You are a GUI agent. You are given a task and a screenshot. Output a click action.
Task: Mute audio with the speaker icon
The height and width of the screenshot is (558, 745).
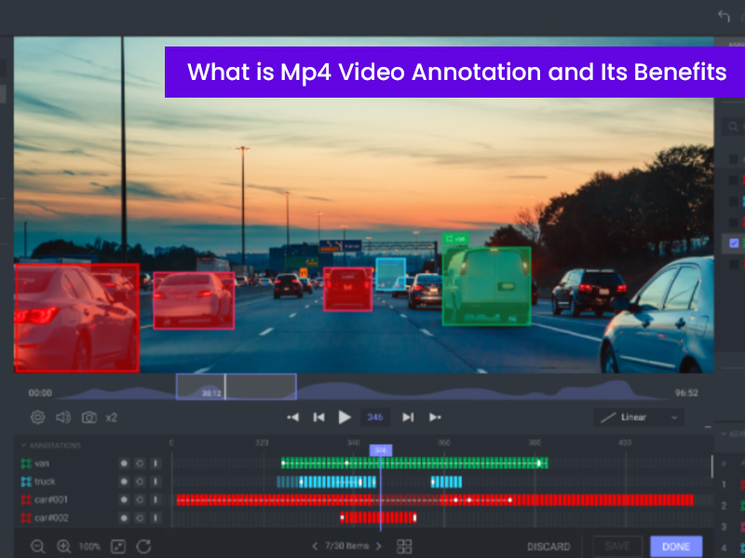click(x=63, y=418)
